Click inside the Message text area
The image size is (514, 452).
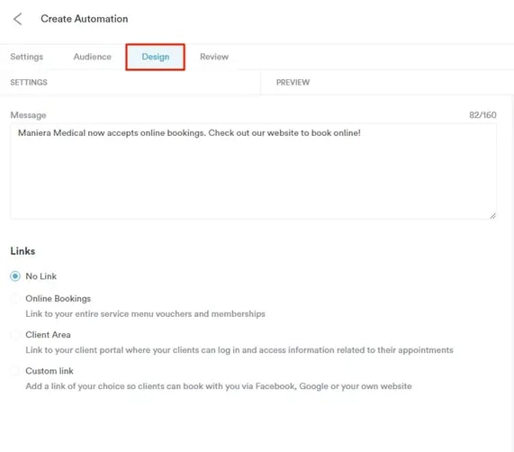(253, 171)
